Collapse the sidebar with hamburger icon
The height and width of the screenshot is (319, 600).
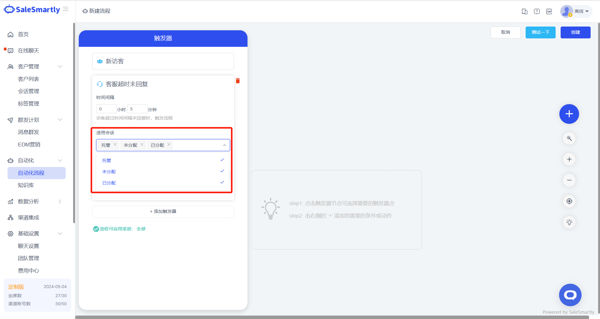[x=66, y=9]
